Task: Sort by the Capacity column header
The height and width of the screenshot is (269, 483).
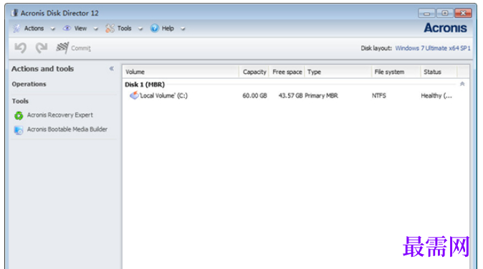Action: pos(254,72)
